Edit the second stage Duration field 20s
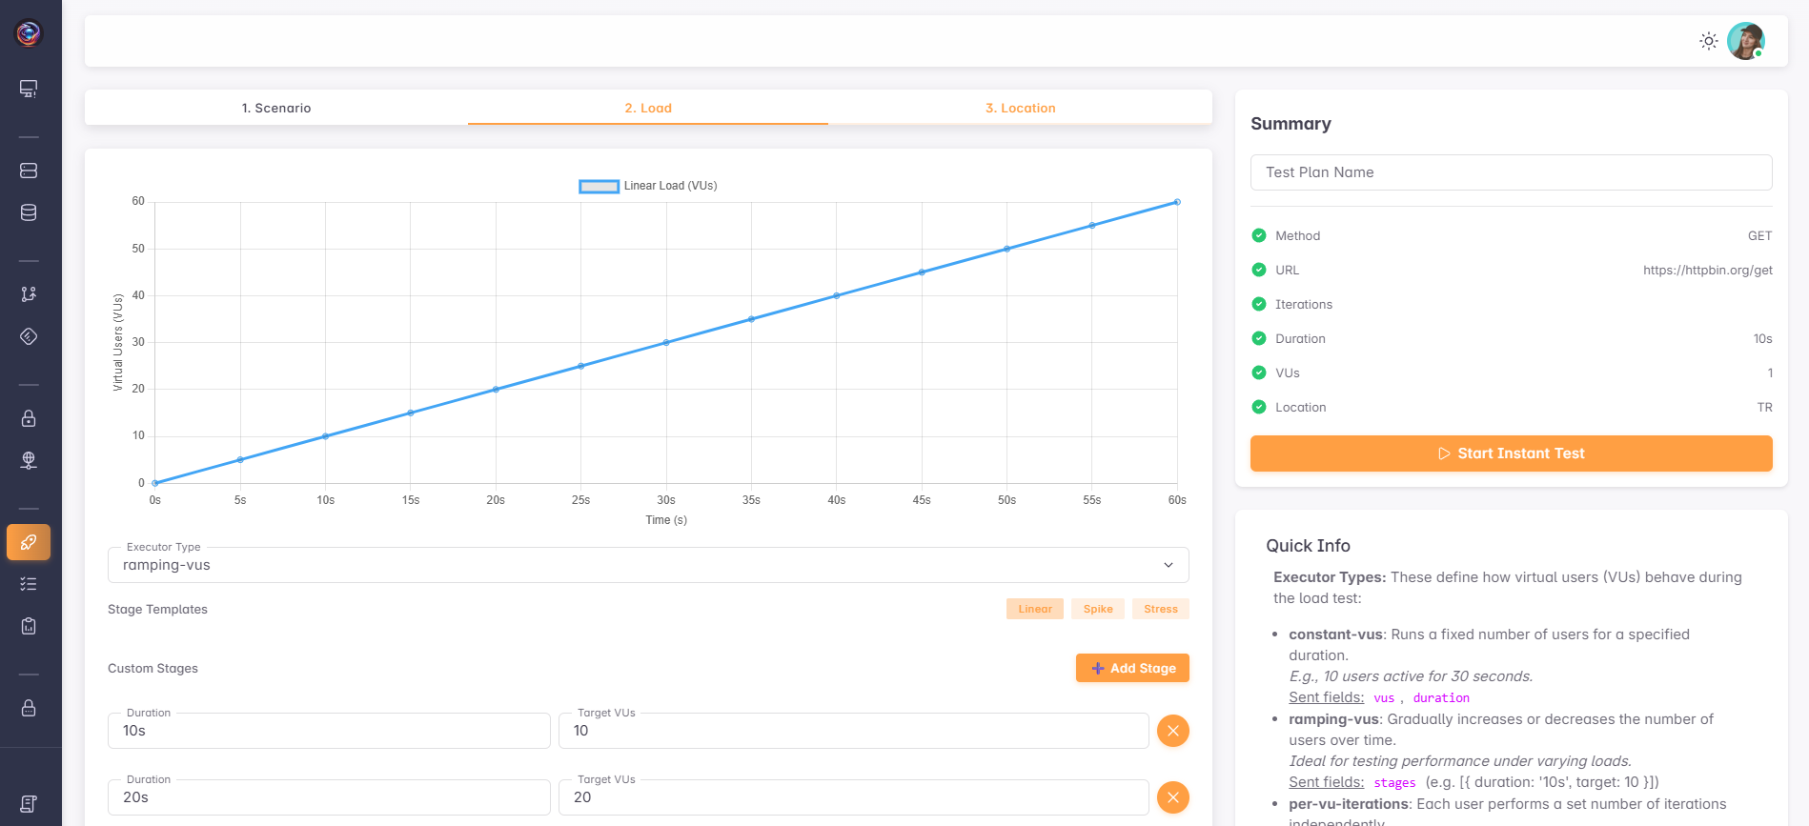This screenshot has width=1809, height=826. click(329, 797)
